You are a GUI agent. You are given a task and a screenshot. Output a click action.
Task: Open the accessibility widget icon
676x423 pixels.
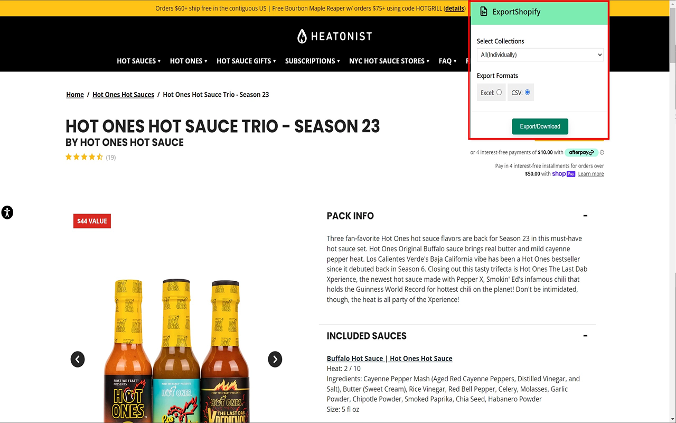pos(7,213)
